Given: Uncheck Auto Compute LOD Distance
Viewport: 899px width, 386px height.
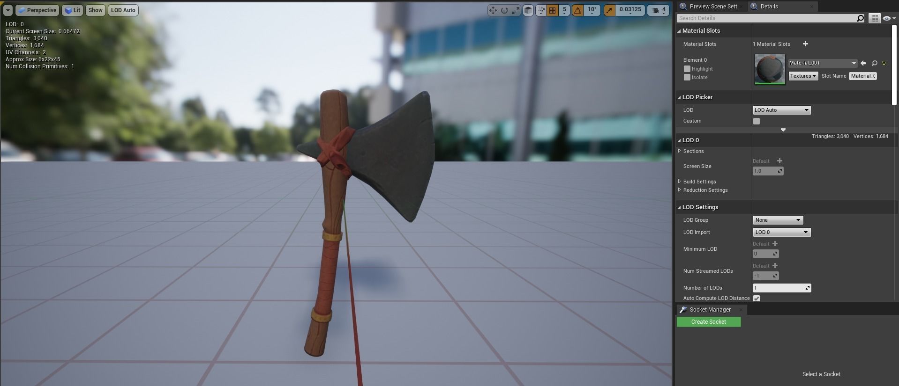Looking at the screenshot, I should tap(757, 299).
